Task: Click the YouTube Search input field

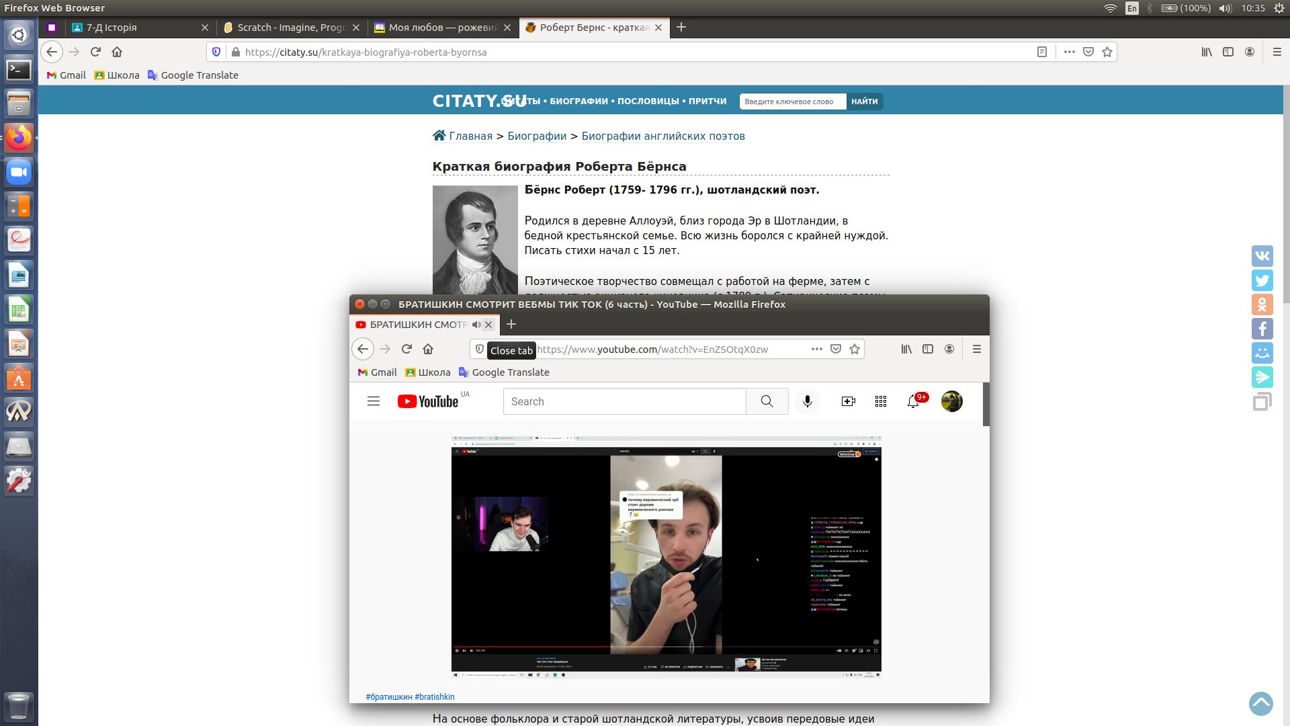Action: point(624,401)
